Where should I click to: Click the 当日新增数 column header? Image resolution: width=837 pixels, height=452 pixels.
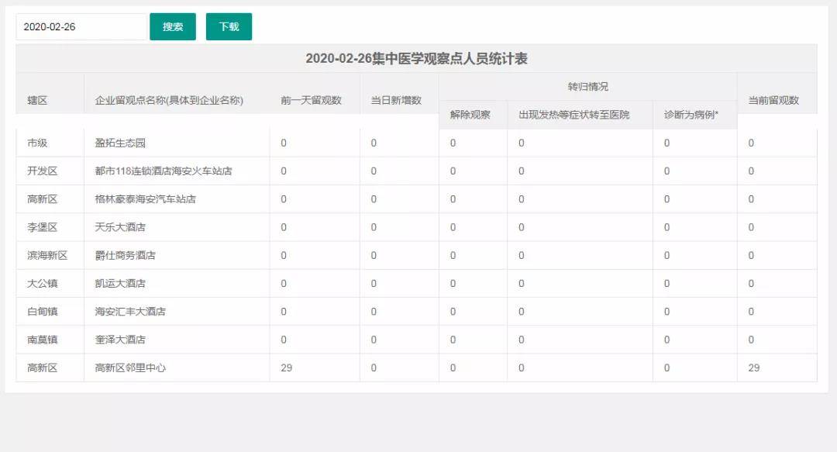pos(395,100)
